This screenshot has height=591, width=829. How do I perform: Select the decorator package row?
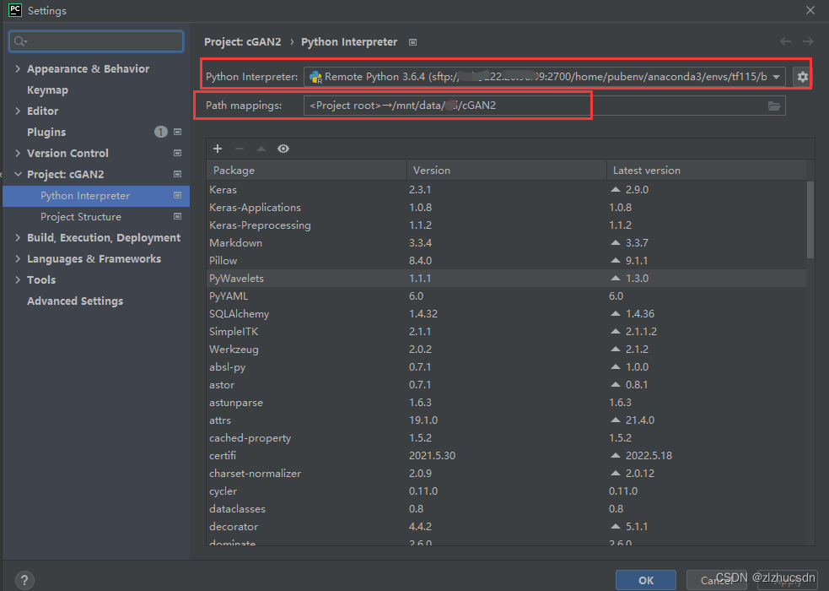tap(506, 527)
